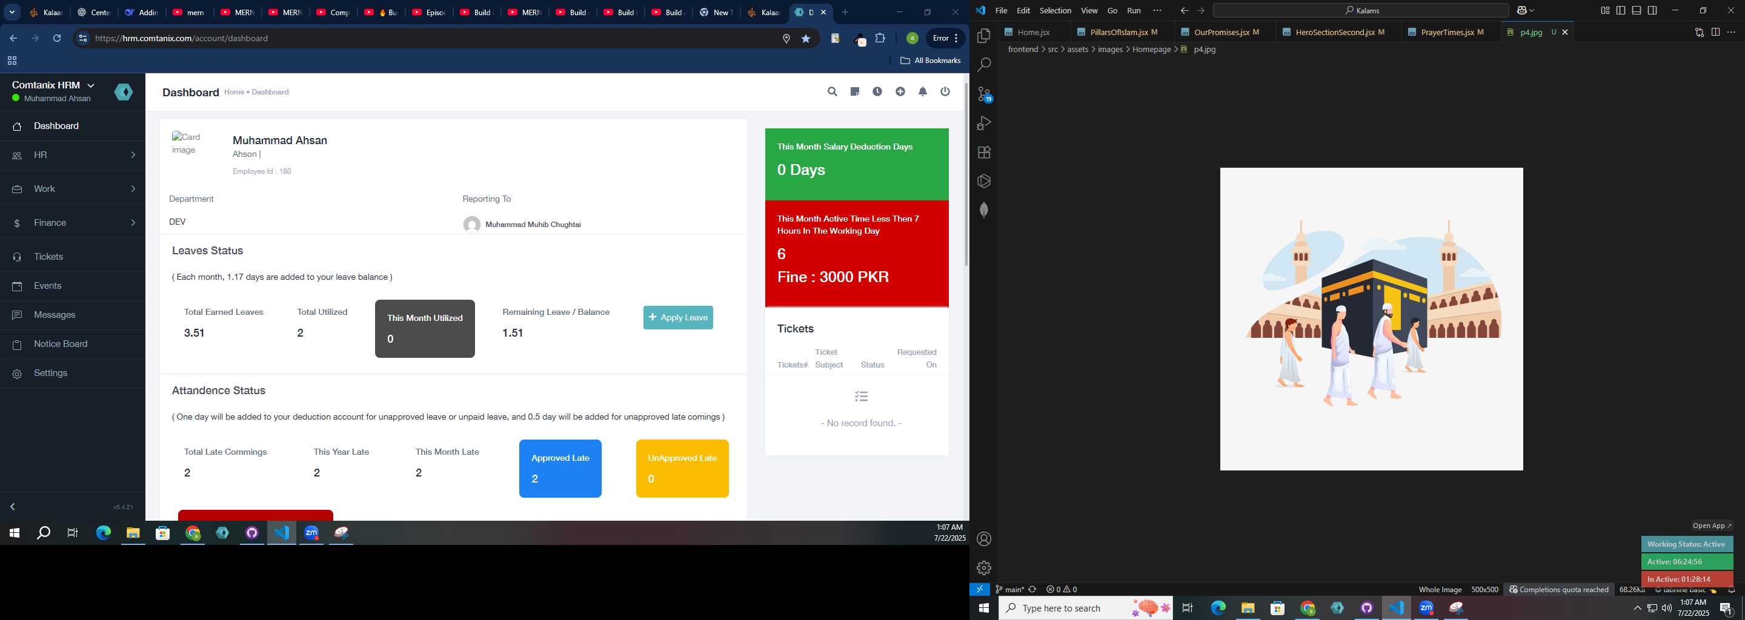Bookmark page with the star icon
Image resolution: width=1745 pixels, height=620 pixels.
coord(806,39)
